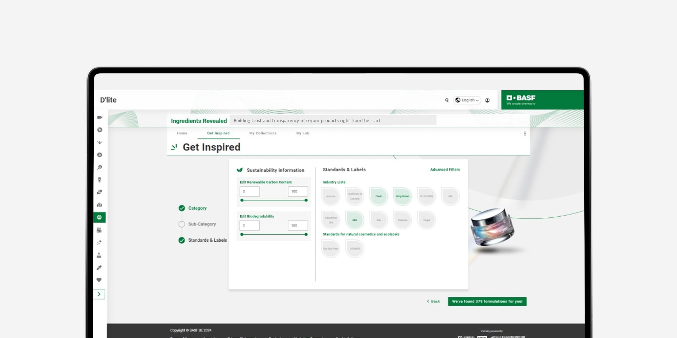Select the Standards & Labels step
This screenshot has width=677, height=338.
click(203, 240)
